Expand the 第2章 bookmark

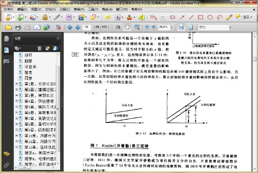click(17, 89)
